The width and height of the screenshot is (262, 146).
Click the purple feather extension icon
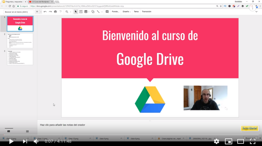tap(238, 6)
